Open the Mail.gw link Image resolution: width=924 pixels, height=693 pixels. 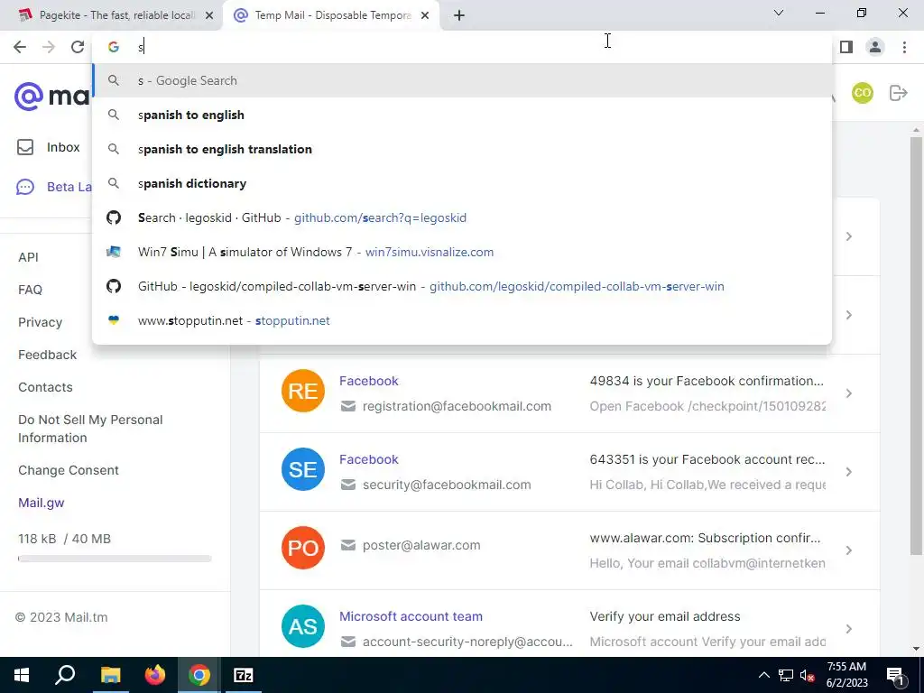[42, 503]
